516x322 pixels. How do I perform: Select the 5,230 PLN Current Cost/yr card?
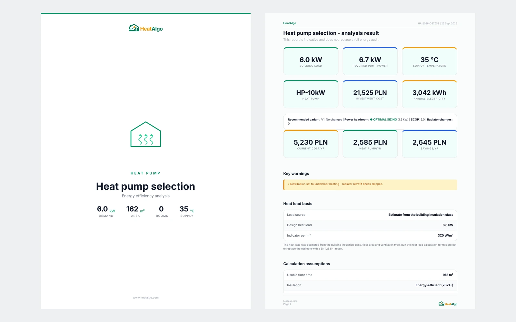pos(311,144)
